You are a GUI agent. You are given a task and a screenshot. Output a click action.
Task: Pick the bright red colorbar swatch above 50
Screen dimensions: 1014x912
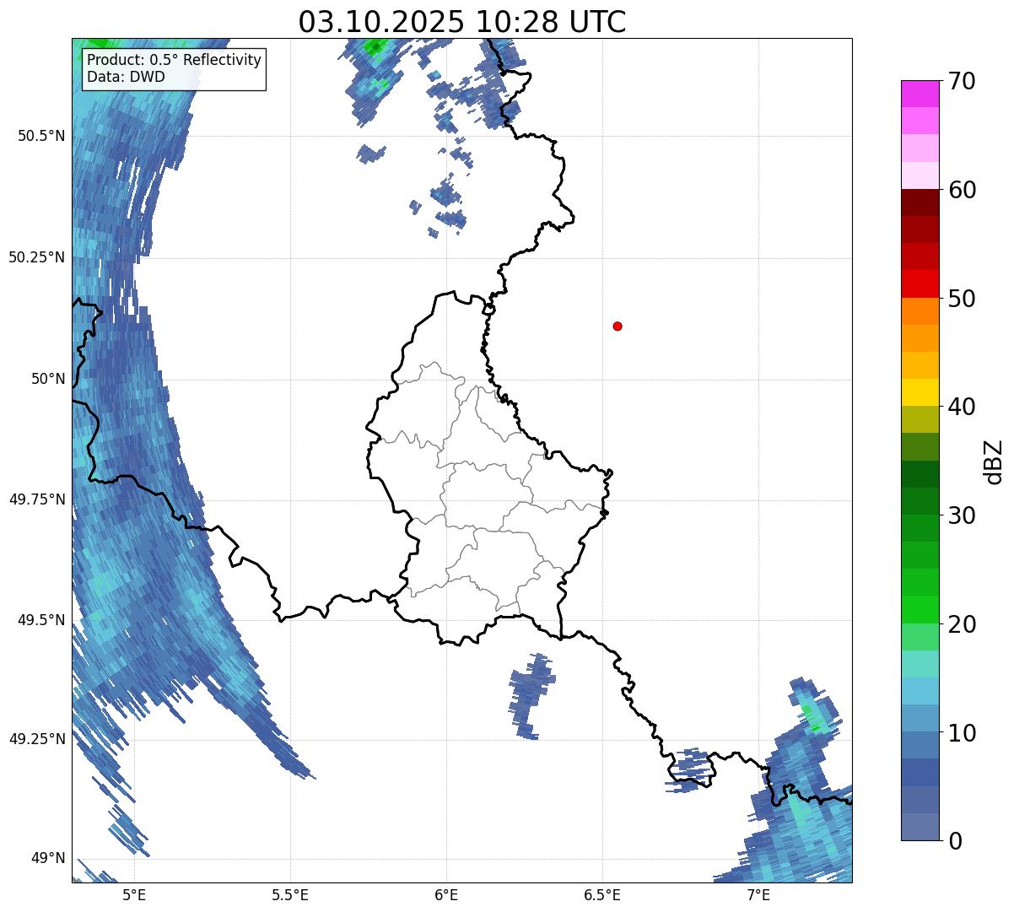(920, 284)
